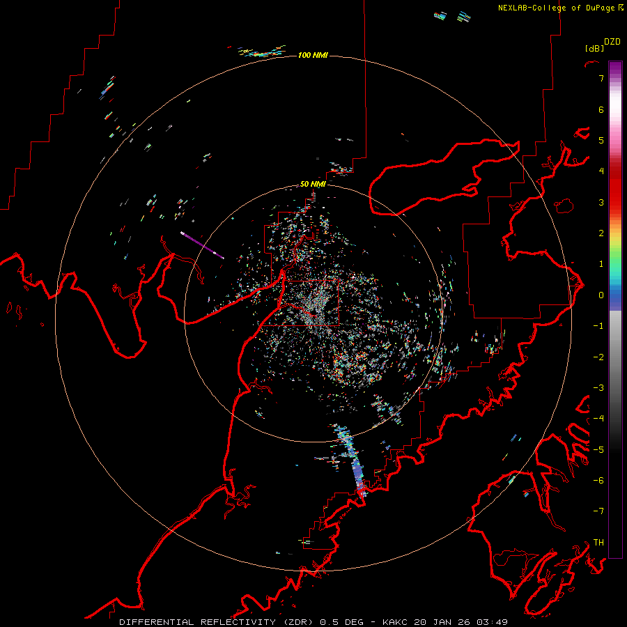Click the KAKC station identifier in the footer
Screen dimensions: 627x627
click(395, 622)
